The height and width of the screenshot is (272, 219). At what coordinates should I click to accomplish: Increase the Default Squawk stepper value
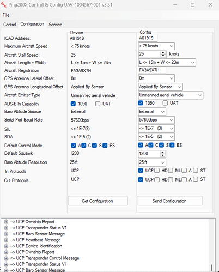pyautogui.click(x=163, y=152)
